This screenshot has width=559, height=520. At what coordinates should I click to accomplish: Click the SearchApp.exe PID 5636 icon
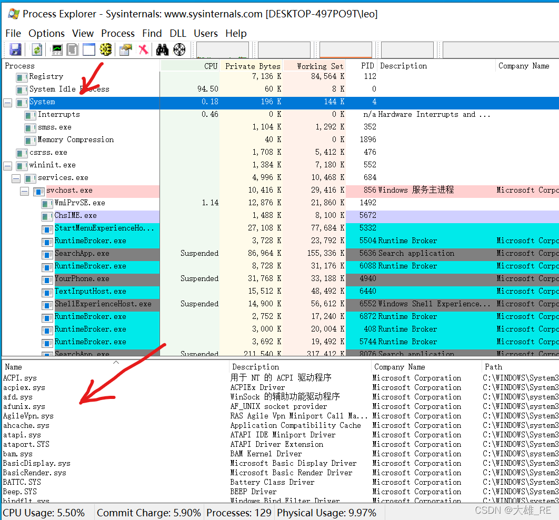click(47, 255)
